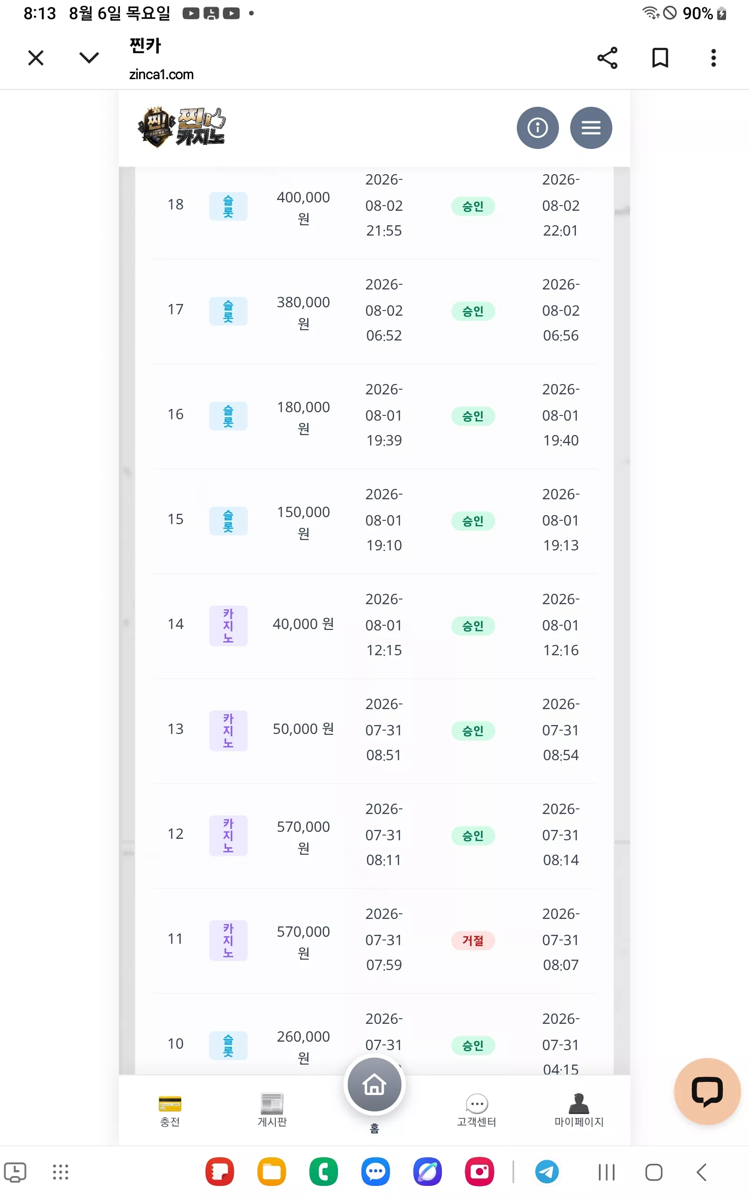Tap the share icon in browser bar
Viewport: 749px width, 1199px height.
point(607,58)
